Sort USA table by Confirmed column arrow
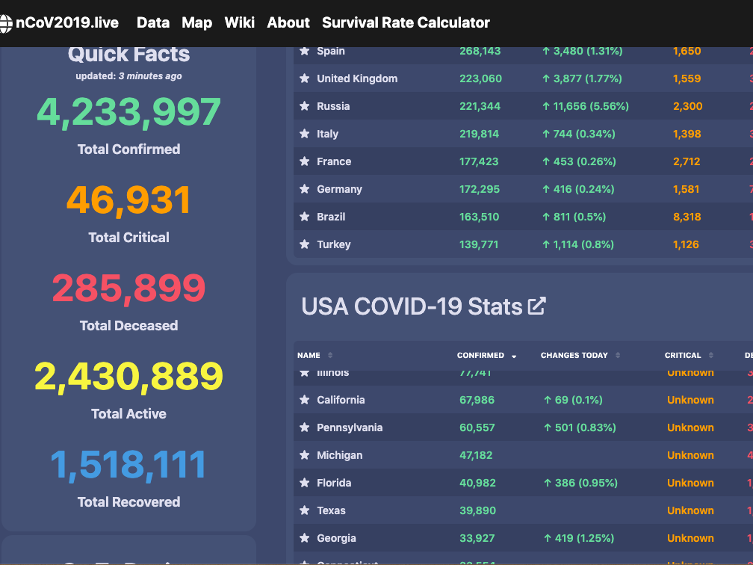This screenshot has width=753, height=565. 514,356
